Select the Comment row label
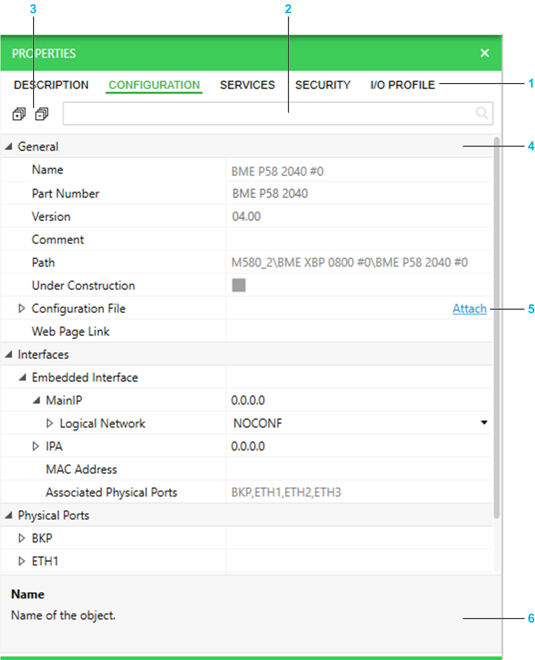The width and height of the screenshot is (535, 660). pyautogui.click(x=58, y=240)
